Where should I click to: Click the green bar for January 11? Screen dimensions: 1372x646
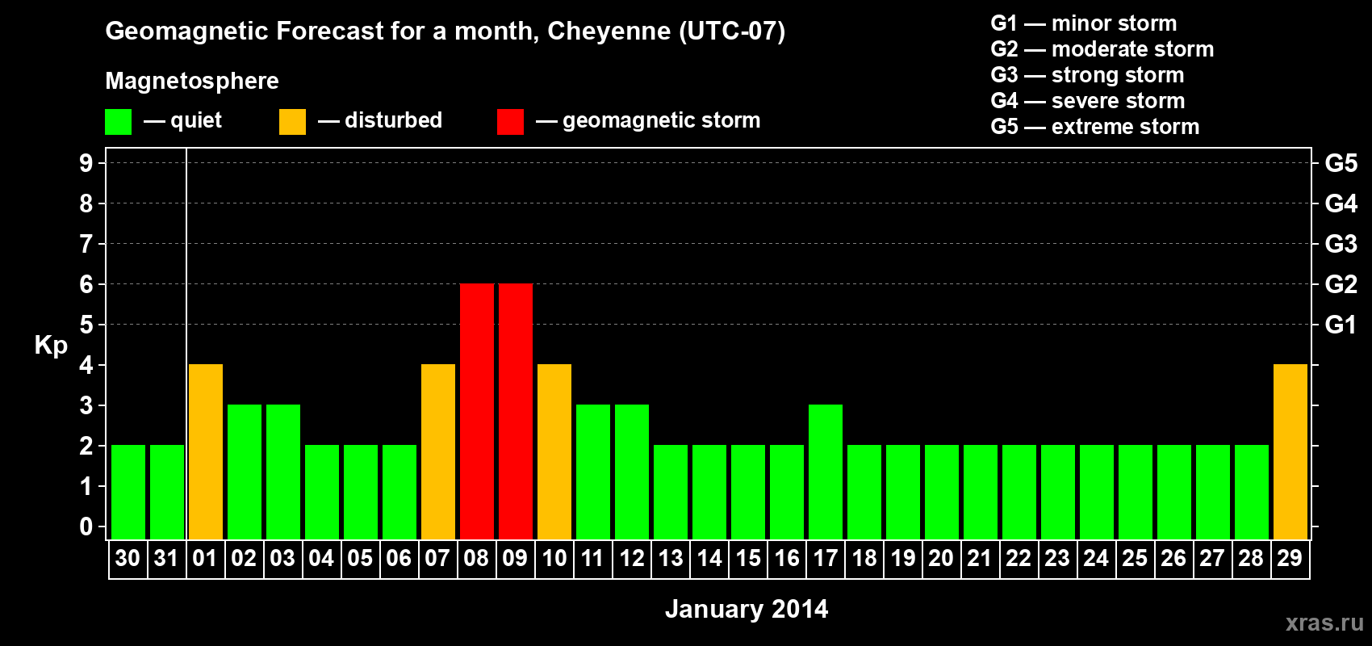(x=593, y=472)
